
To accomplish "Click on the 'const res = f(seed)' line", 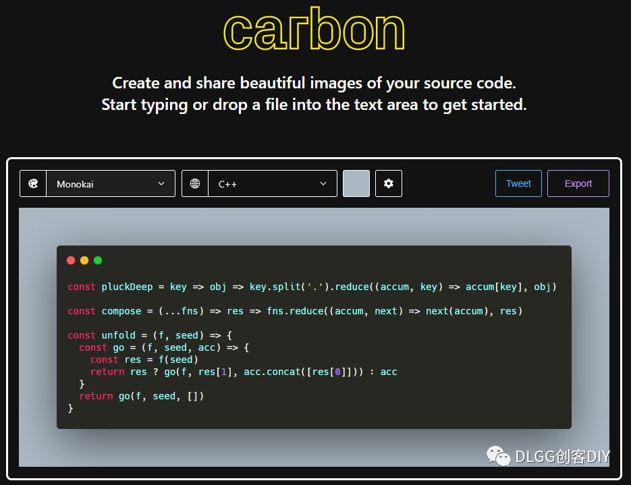I will (x=144, y=360).
